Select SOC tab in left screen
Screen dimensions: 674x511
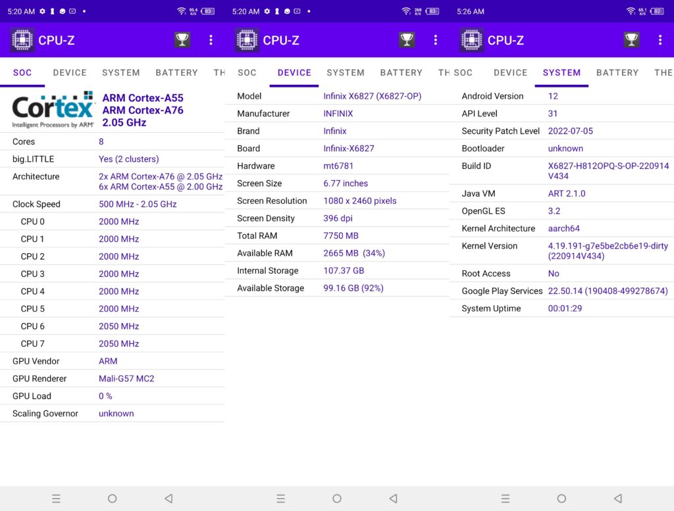[x=22, y=72]
